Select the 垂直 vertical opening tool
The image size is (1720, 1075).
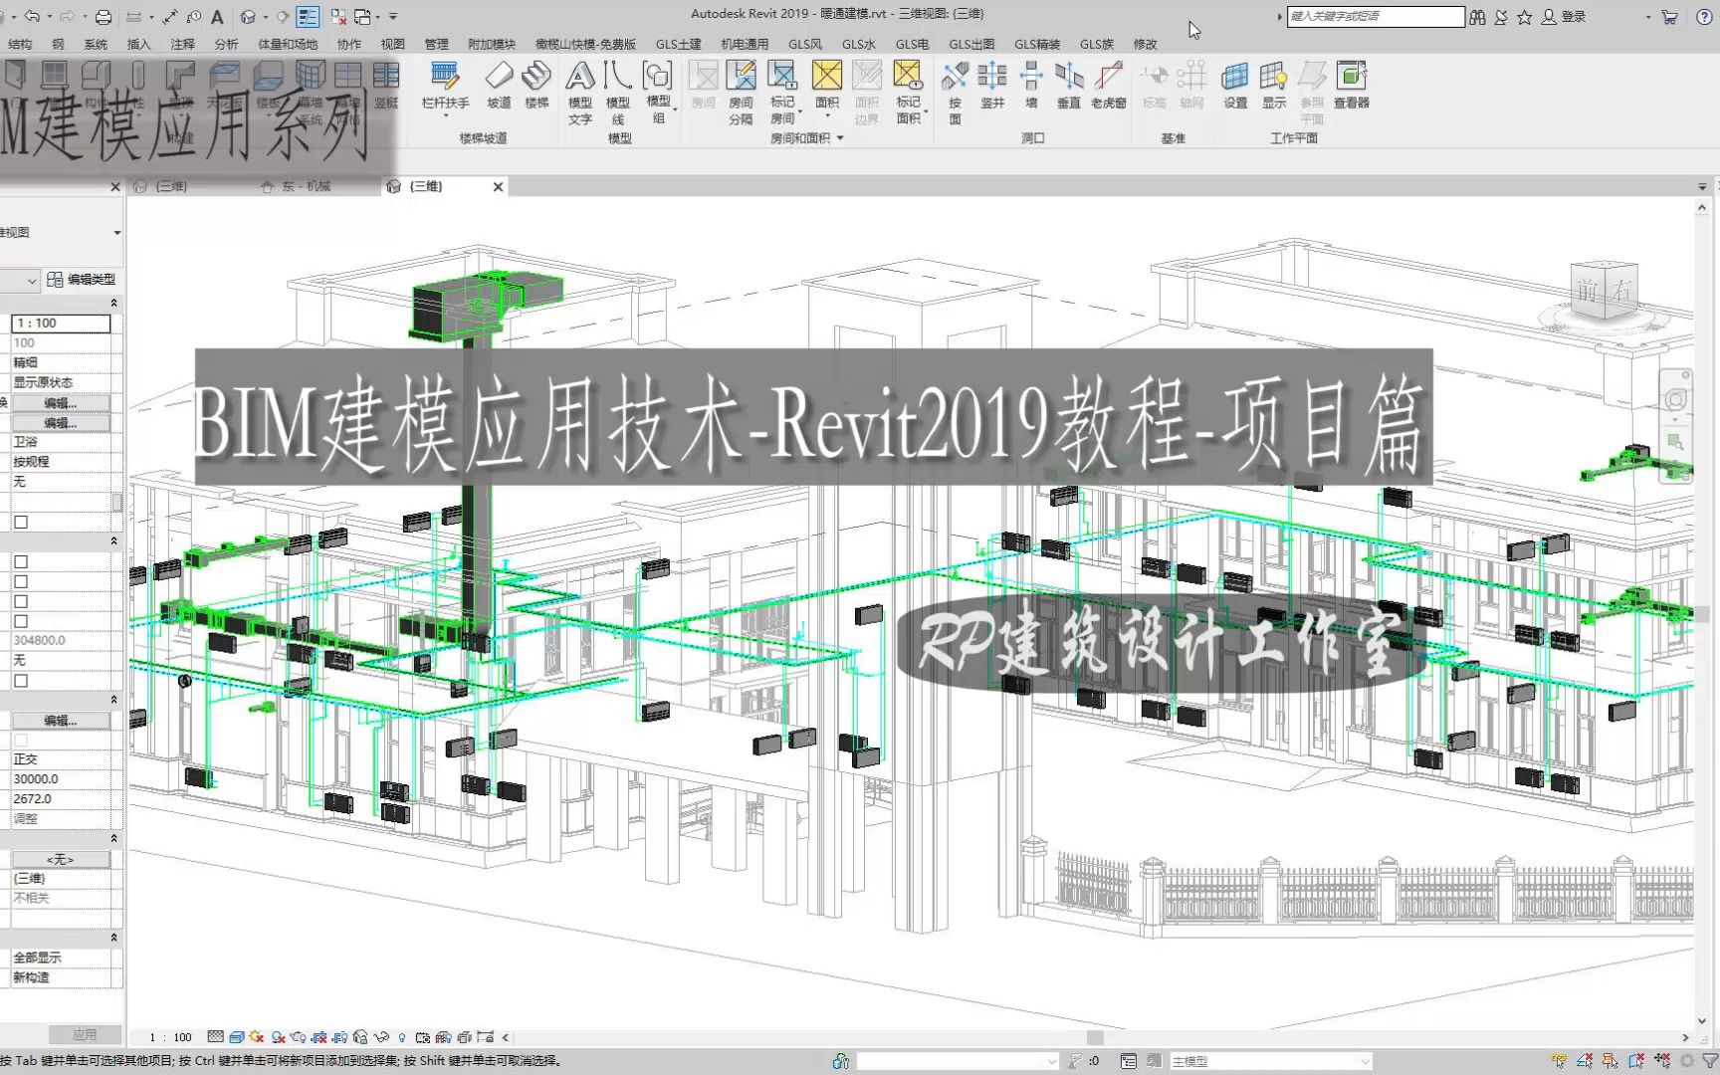point(1069,84)
